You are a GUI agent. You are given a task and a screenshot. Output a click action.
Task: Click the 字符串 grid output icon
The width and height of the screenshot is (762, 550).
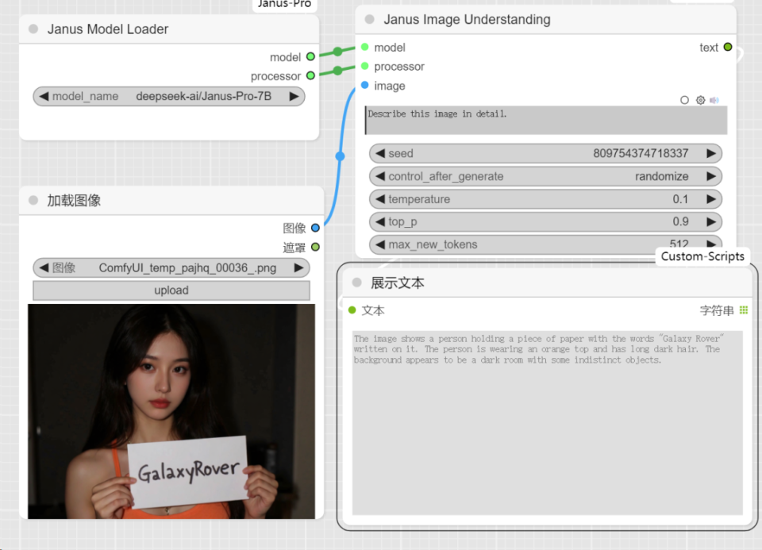click(x=744, y=310)
